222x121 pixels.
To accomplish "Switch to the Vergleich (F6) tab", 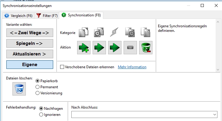I will point(19,15).
